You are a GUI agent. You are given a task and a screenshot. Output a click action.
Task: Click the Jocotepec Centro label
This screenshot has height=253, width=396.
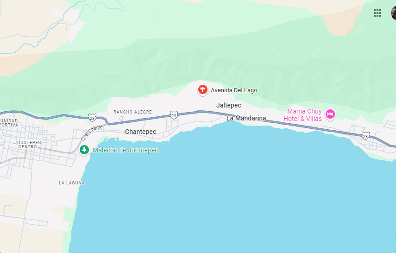pos(27,145)
